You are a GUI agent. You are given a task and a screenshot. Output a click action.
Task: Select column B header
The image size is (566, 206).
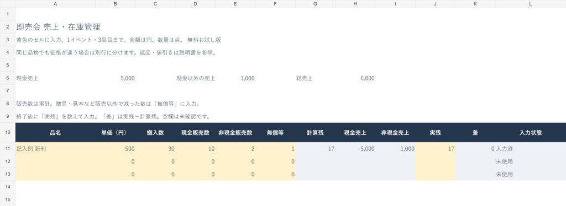pyautogui.click(x=115, y=4)
